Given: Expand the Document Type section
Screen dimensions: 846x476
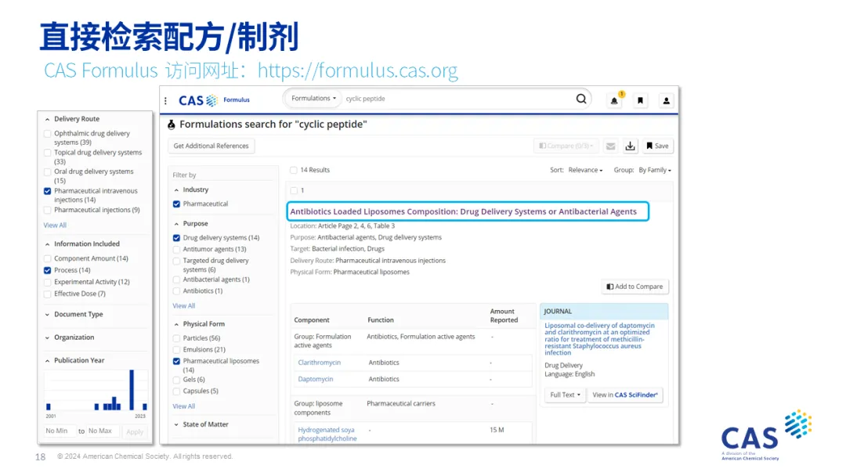Looking at the screenshot, I should coord(48,314).
